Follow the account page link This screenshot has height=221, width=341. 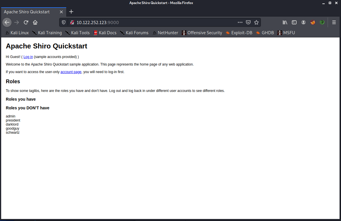tap(71, 72)
